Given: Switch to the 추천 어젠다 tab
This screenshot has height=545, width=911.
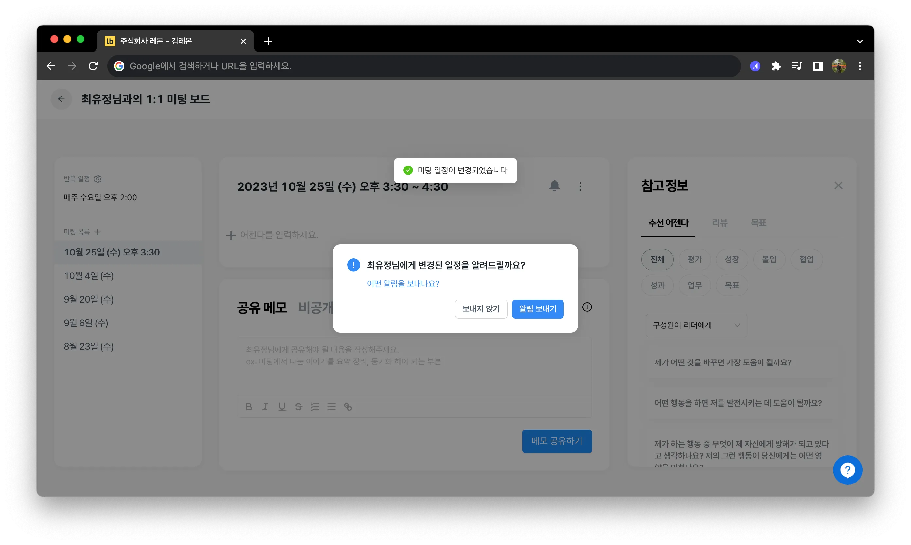Looking at the screenshot, I should click(668, 223).
